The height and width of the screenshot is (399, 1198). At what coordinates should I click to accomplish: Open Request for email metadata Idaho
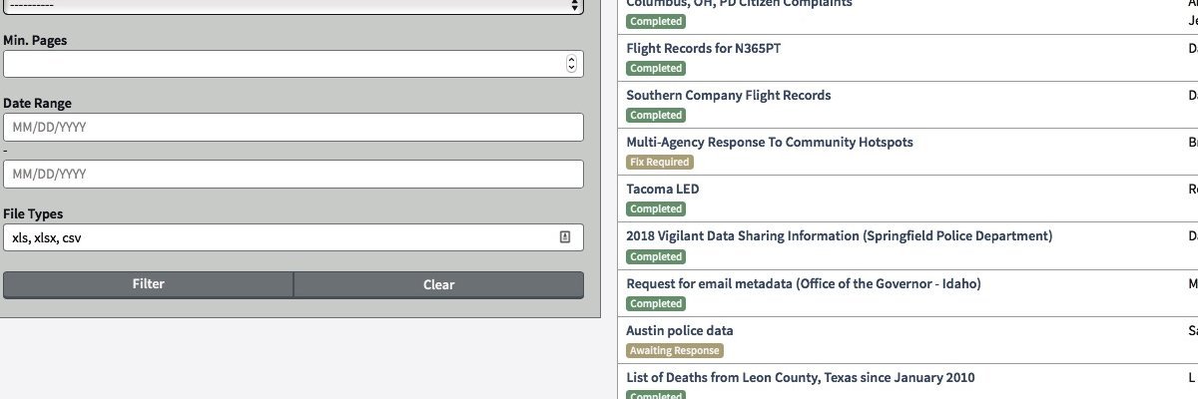click(x=804, y=283)
